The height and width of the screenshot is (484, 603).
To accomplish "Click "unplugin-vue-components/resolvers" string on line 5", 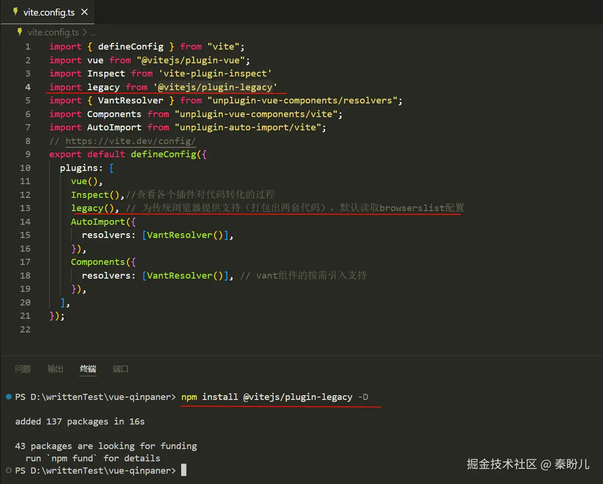I will click(302, 101).
